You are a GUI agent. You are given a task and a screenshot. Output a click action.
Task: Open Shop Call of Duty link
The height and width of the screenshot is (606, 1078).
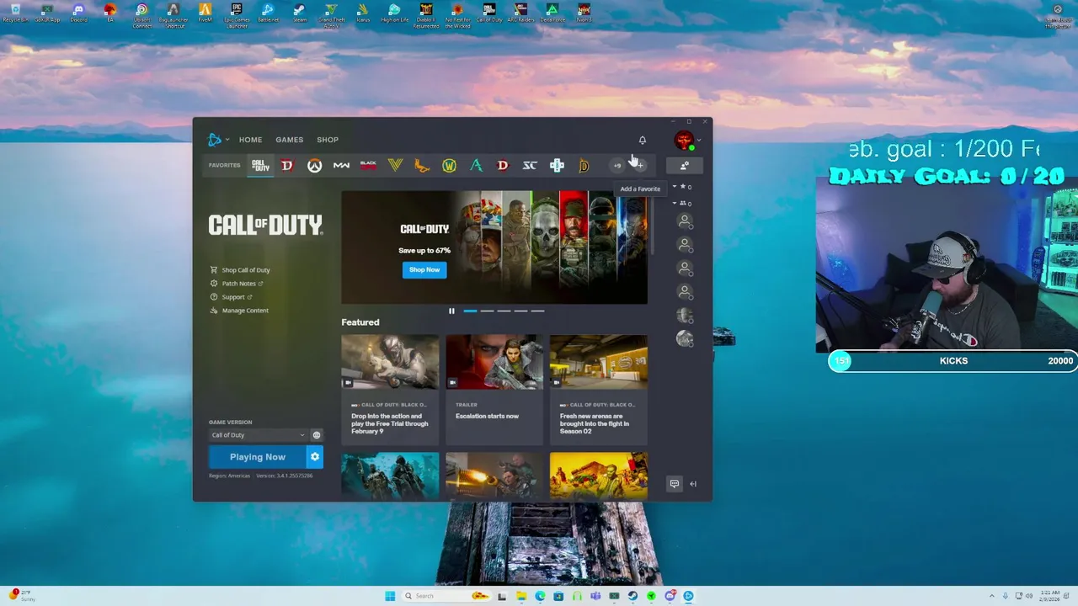(240, 270)
